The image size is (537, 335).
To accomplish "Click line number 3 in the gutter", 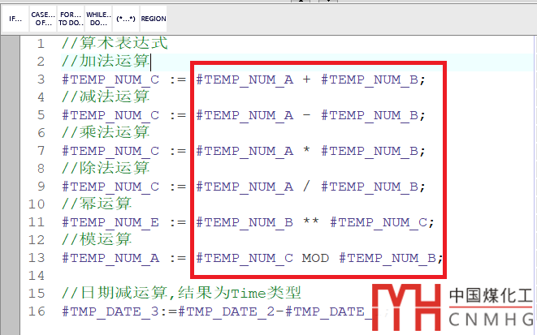I will coord(41,79).
